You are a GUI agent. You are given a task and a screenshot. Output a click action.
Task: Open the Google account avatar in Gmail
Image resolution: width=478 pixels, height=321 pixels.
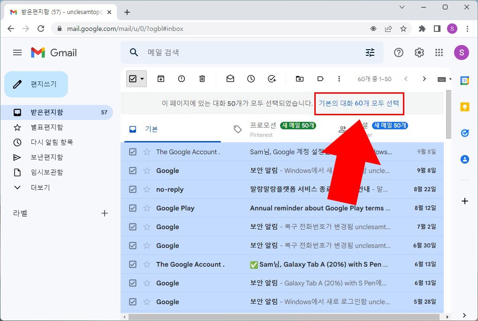462,52
